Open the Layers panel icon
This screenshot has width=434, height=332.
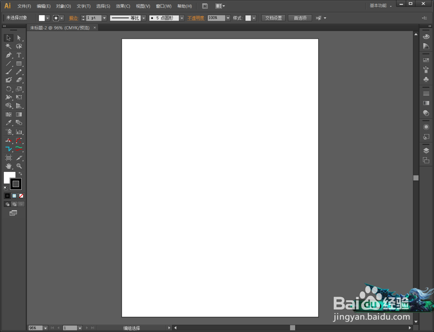(x=426, y=151)
